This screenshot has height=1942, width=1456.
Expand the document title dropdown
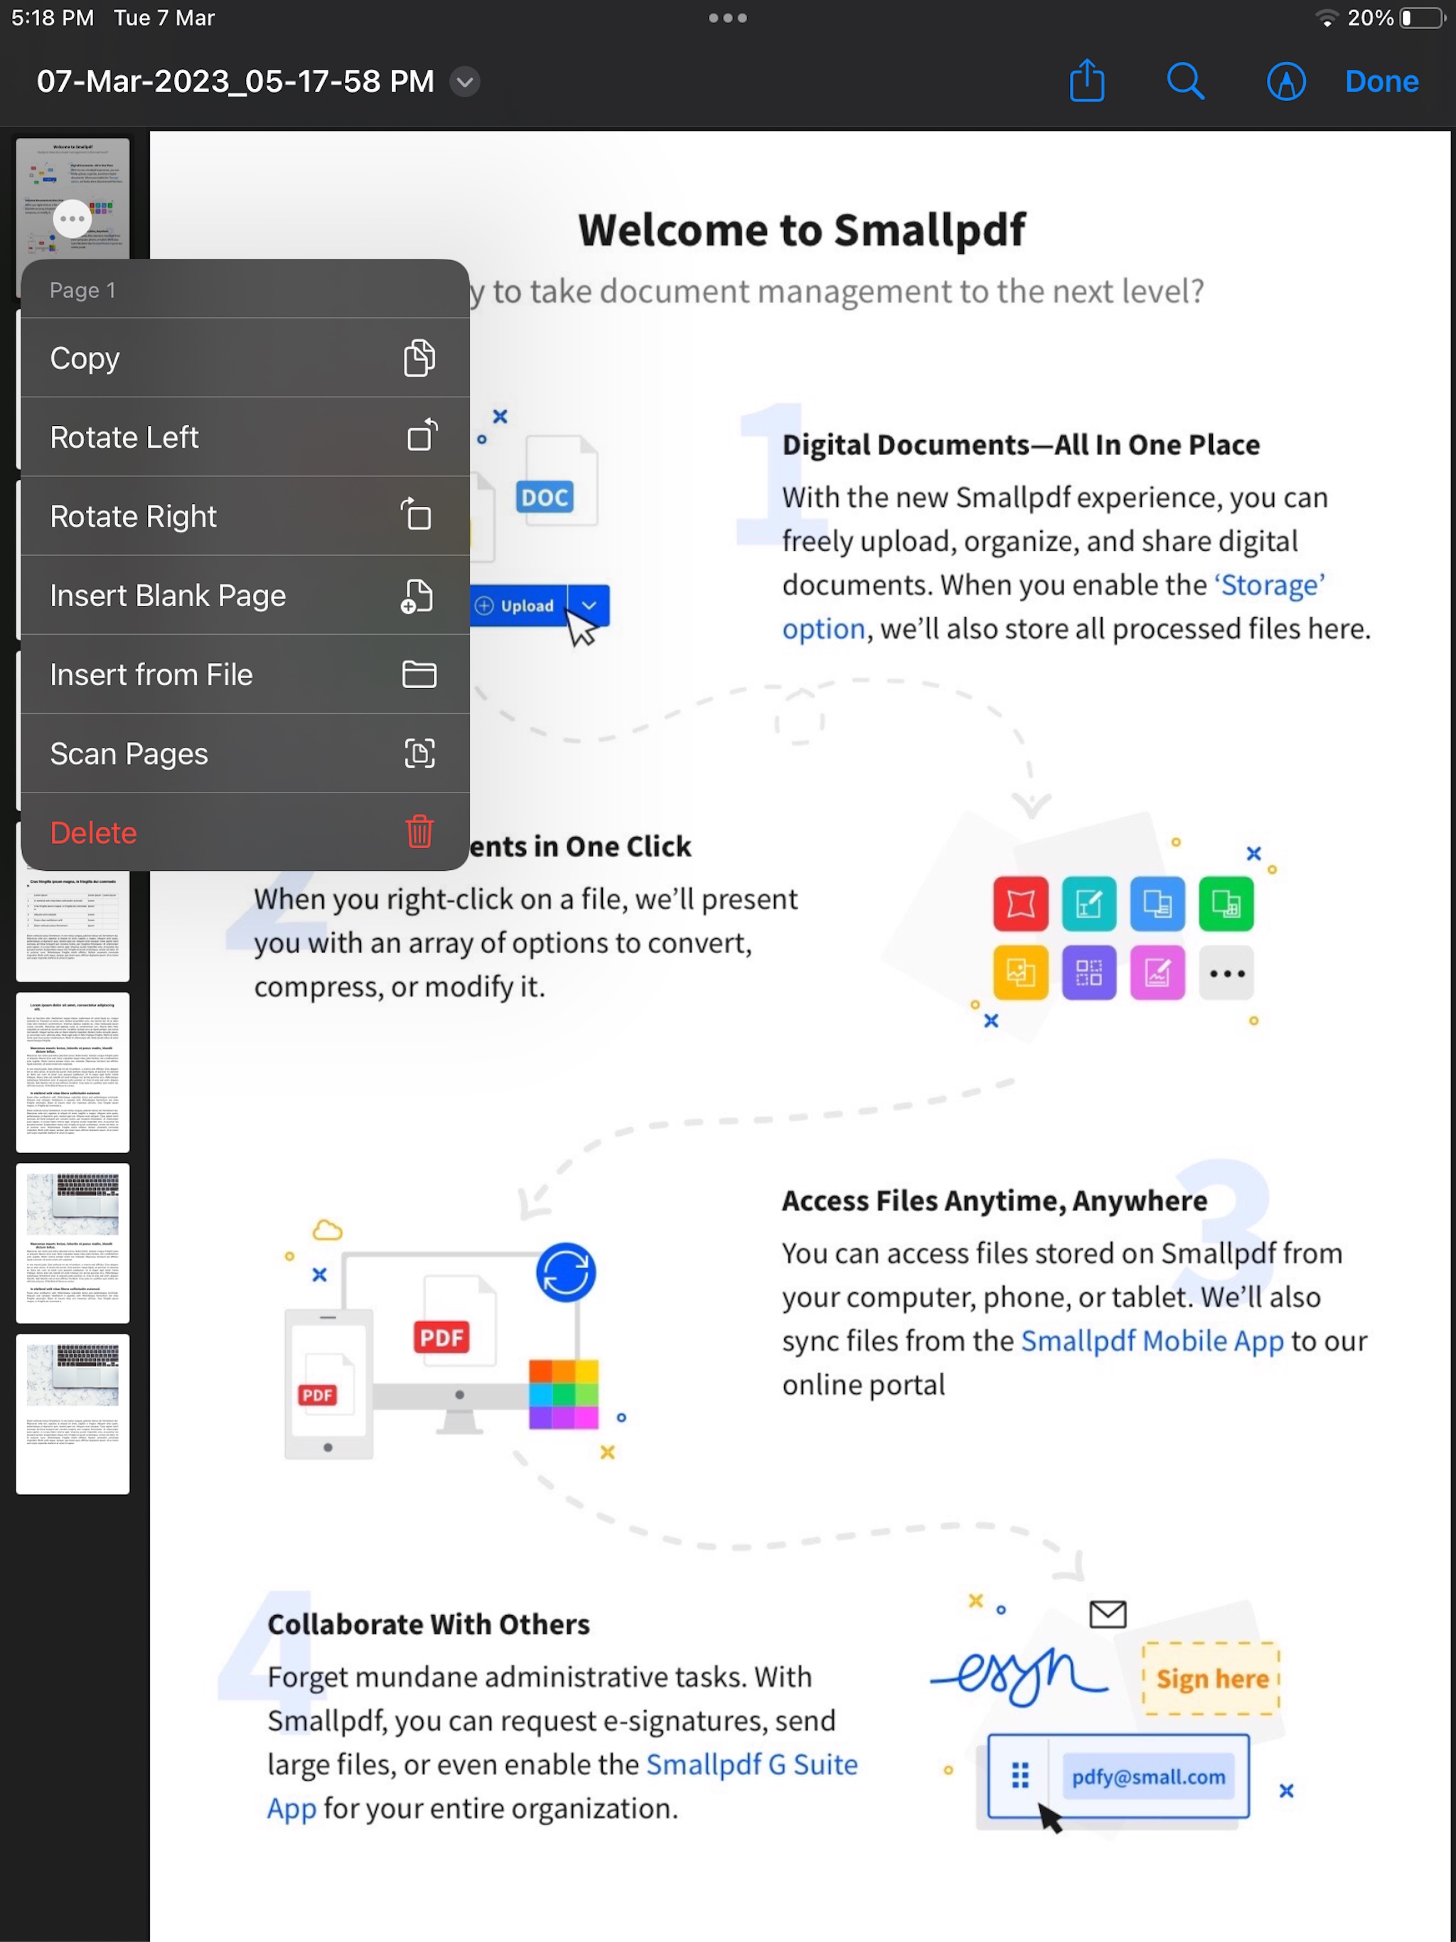click(466, 81)
